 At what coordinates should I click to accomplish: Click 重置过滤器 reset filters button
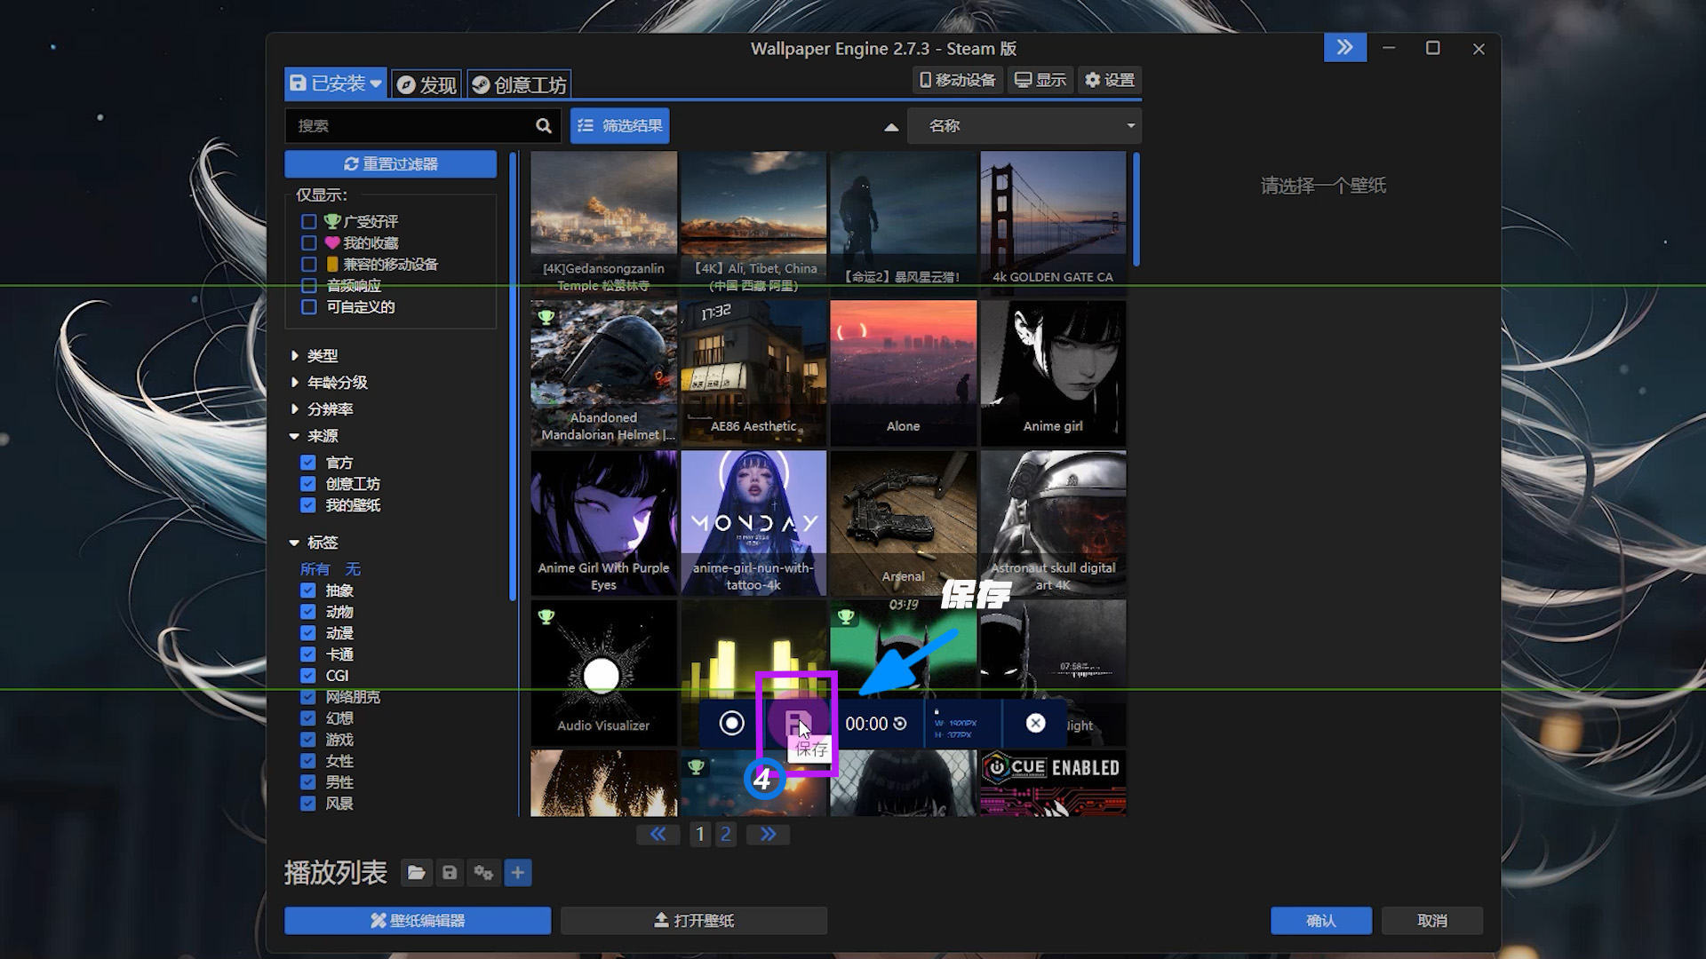point(391,164)
